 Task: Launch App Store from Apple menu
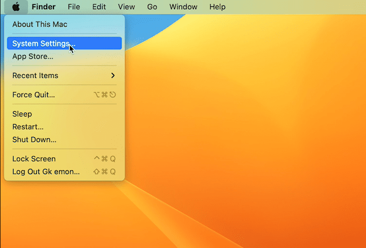click(33, 56)
